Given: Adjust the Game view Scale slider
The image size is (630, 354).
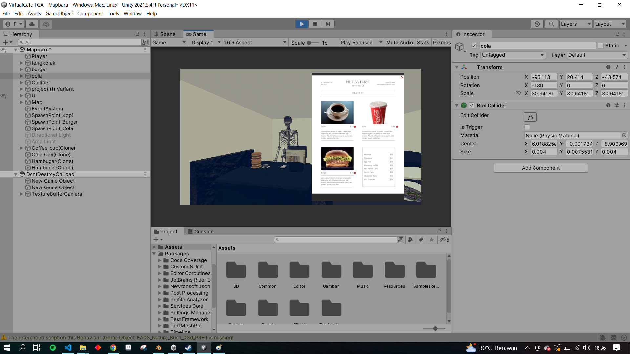Looking at the screenshot, I should click(313, 43).
